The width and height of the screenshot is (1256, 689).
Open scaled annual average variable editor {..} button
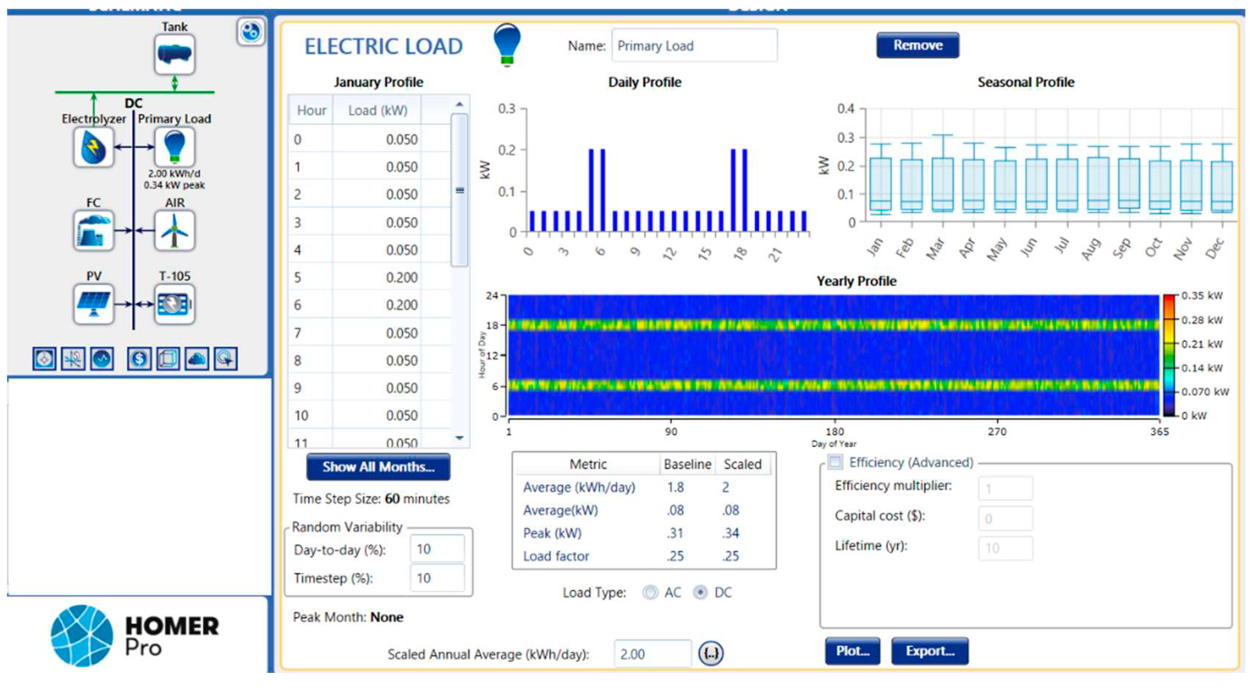(x=710, y=653)
